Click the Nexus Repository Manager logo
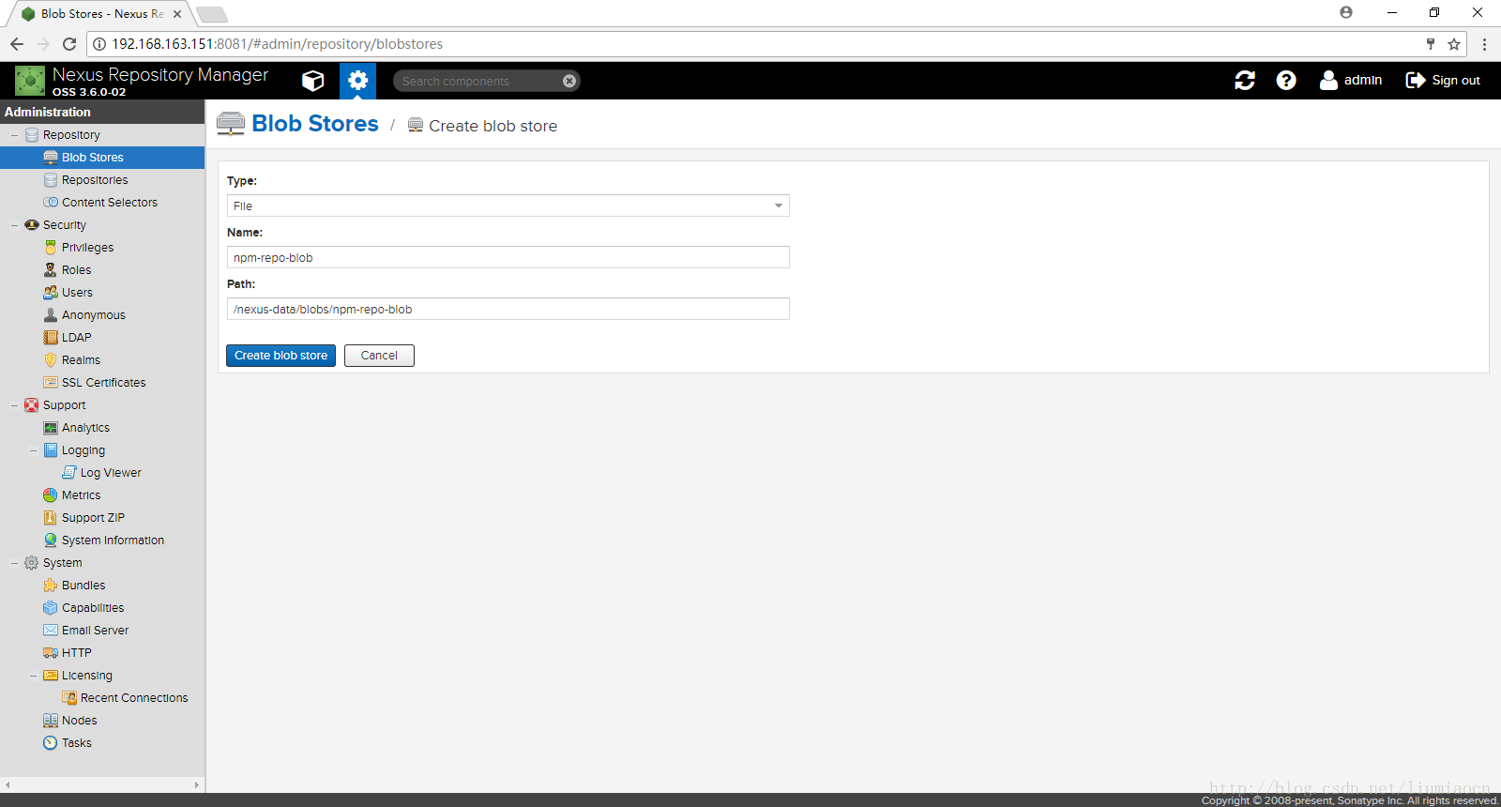Viewport: 1501px width, 807px height. [x=30, y=81]
